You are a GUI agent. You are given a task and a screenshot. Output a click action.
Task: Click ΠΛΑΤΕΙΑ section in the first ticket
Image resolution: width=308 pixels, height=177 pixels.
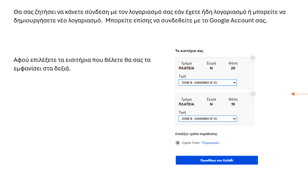click(186, 68)
